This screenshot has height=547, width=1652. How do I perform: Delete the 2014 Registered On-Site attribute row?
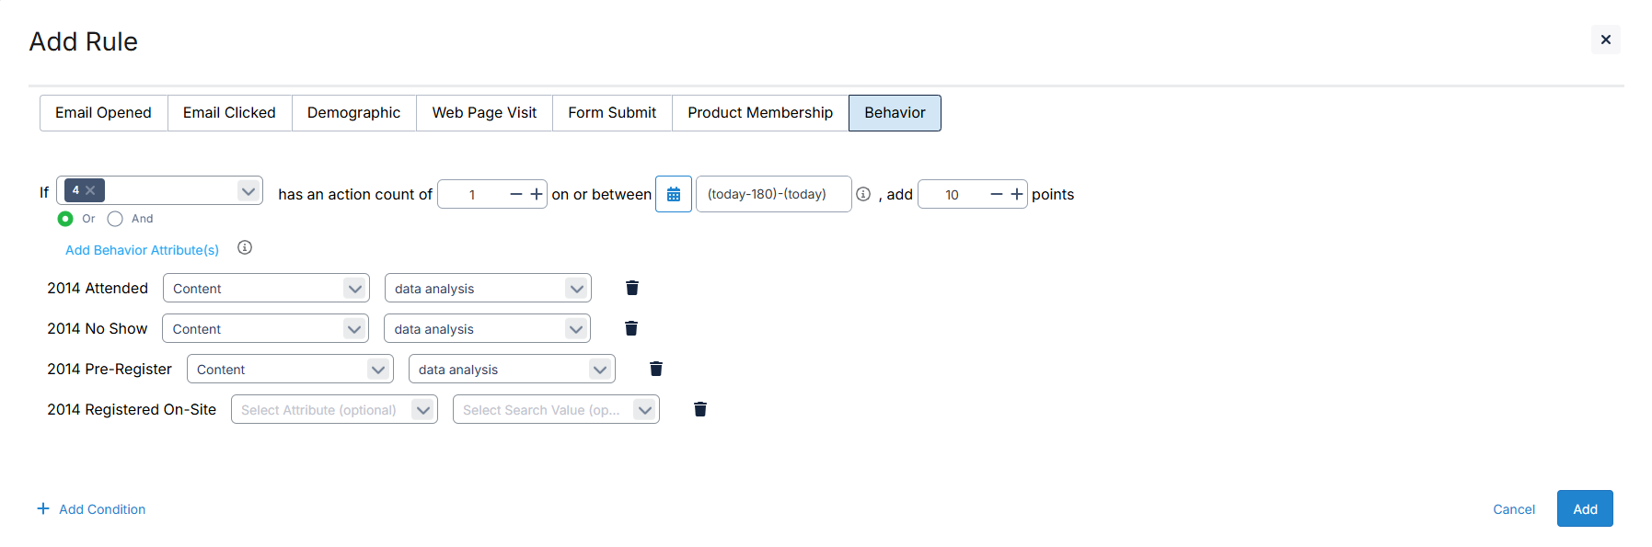[x=699, y=408]
